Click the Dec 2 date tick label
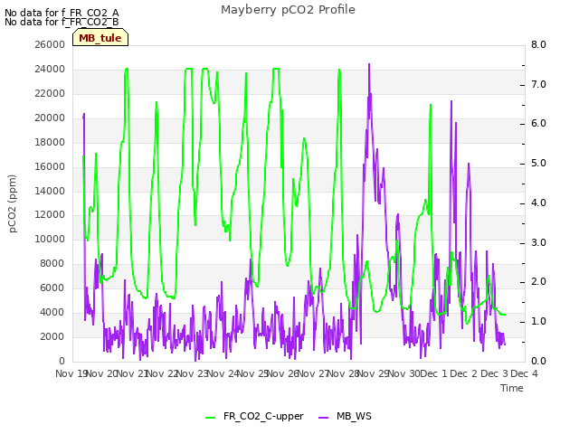The width and height of the screenshot is (579, 434). (463, 373)
